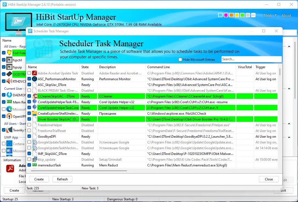Viewport: 298px width, 202px height.
Task: Choose the light blue theme color swatch
Action: 220,15
